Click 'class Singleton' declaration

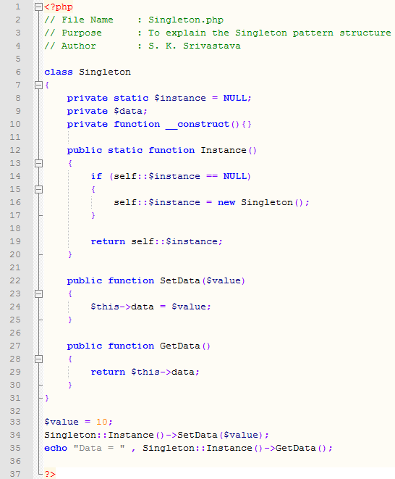tap(88, 72)
